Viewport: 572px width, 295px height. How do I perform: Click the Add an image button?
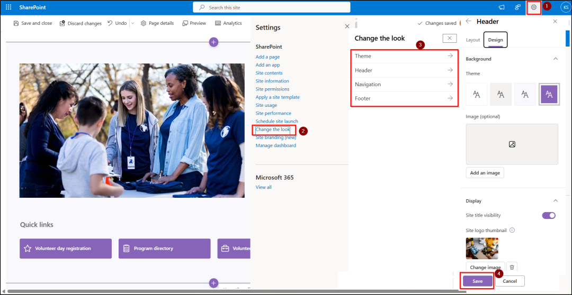(485, 173)
